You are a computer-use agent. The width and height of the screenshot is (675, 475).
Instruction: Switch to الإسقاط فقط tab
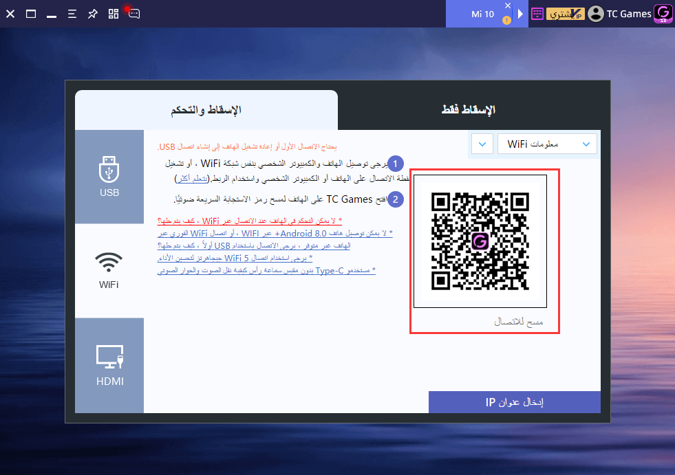pyautogui.click(x=469, y=110)
